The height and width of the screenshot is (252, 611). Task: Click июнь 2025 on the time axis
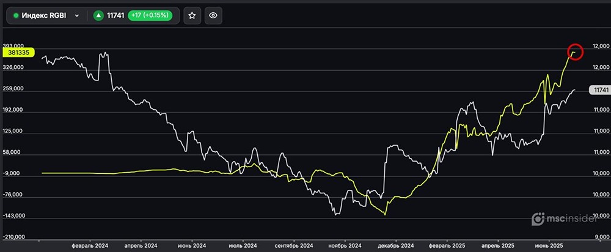547,245
